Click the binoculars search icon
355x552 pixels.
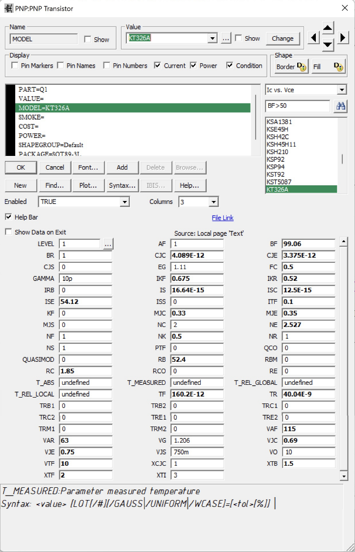[x=341, y=106]
